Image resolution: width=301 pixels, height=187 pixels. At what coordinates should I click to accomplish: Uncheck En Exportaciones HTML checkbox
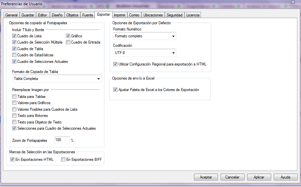pyautogui.click(x=12, y=159)
